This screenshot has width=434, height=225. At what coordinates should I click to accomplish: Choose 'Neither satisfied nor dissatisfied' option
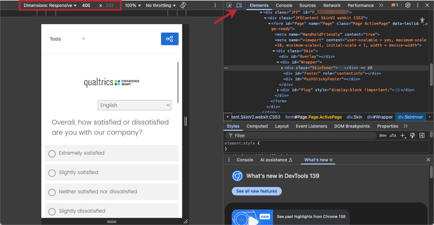[x=52, y=192]
